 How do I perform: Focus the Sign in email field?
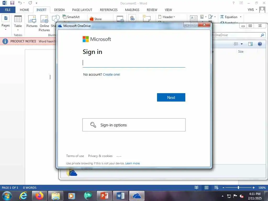coord(134,63)
